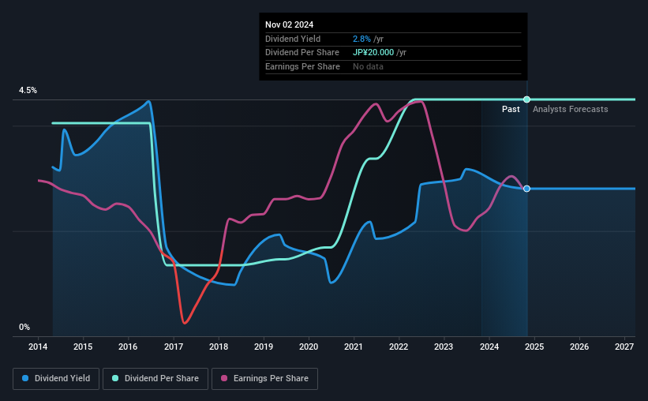Click the 2023 x-axis label

tap(444, 347)
